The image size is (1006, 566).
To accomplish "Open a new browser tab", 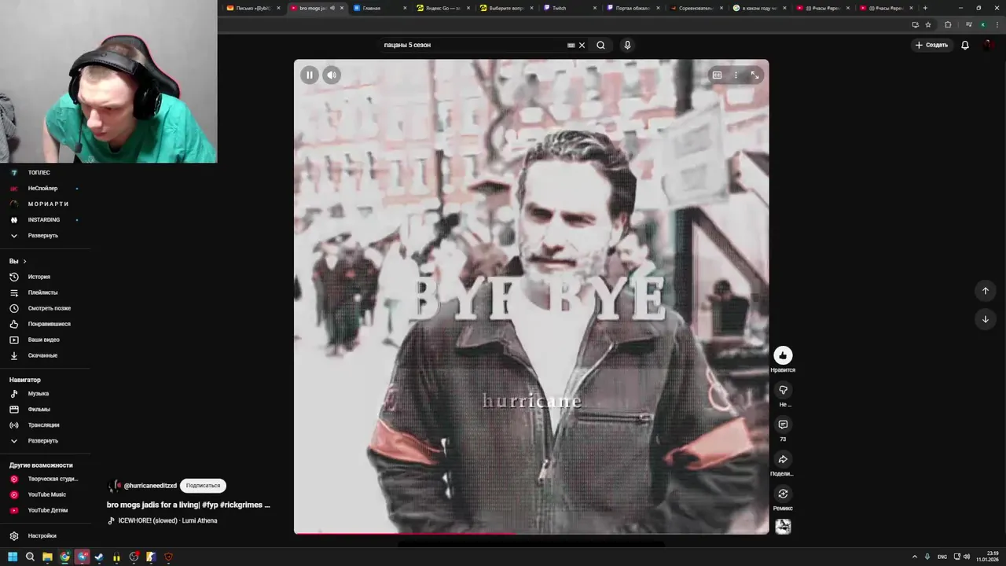I will click(x=925, y=8).
